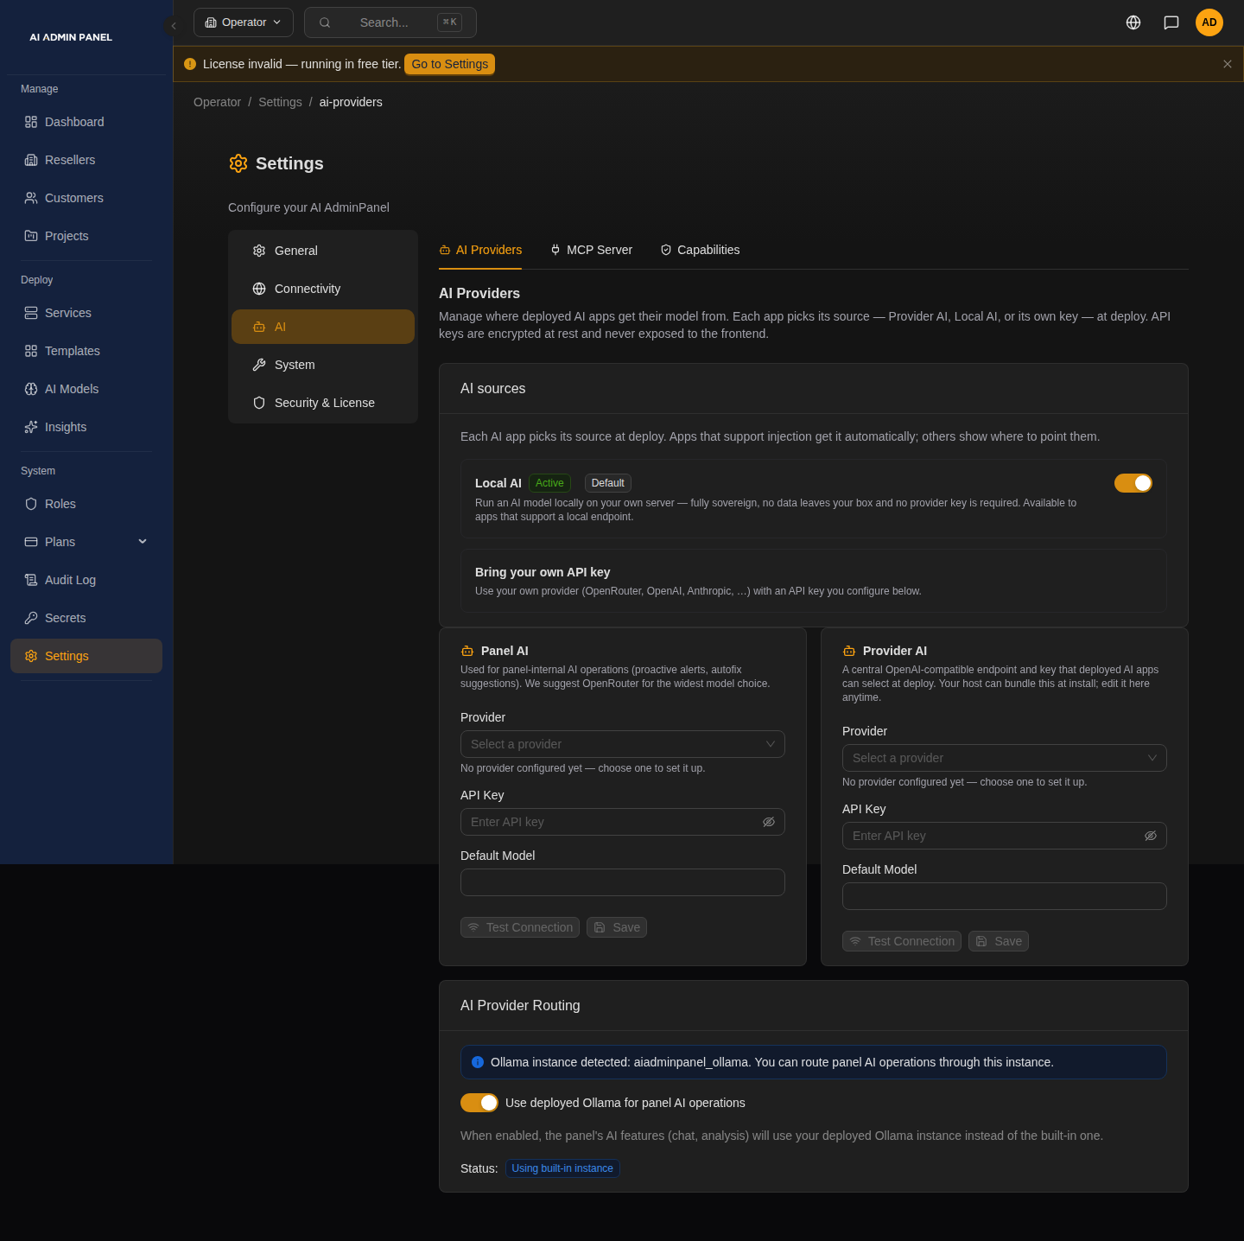This screenshot has width=1244, height=1241.
Task: Open Audit Log in the sidebar
Action: point(86,580)
